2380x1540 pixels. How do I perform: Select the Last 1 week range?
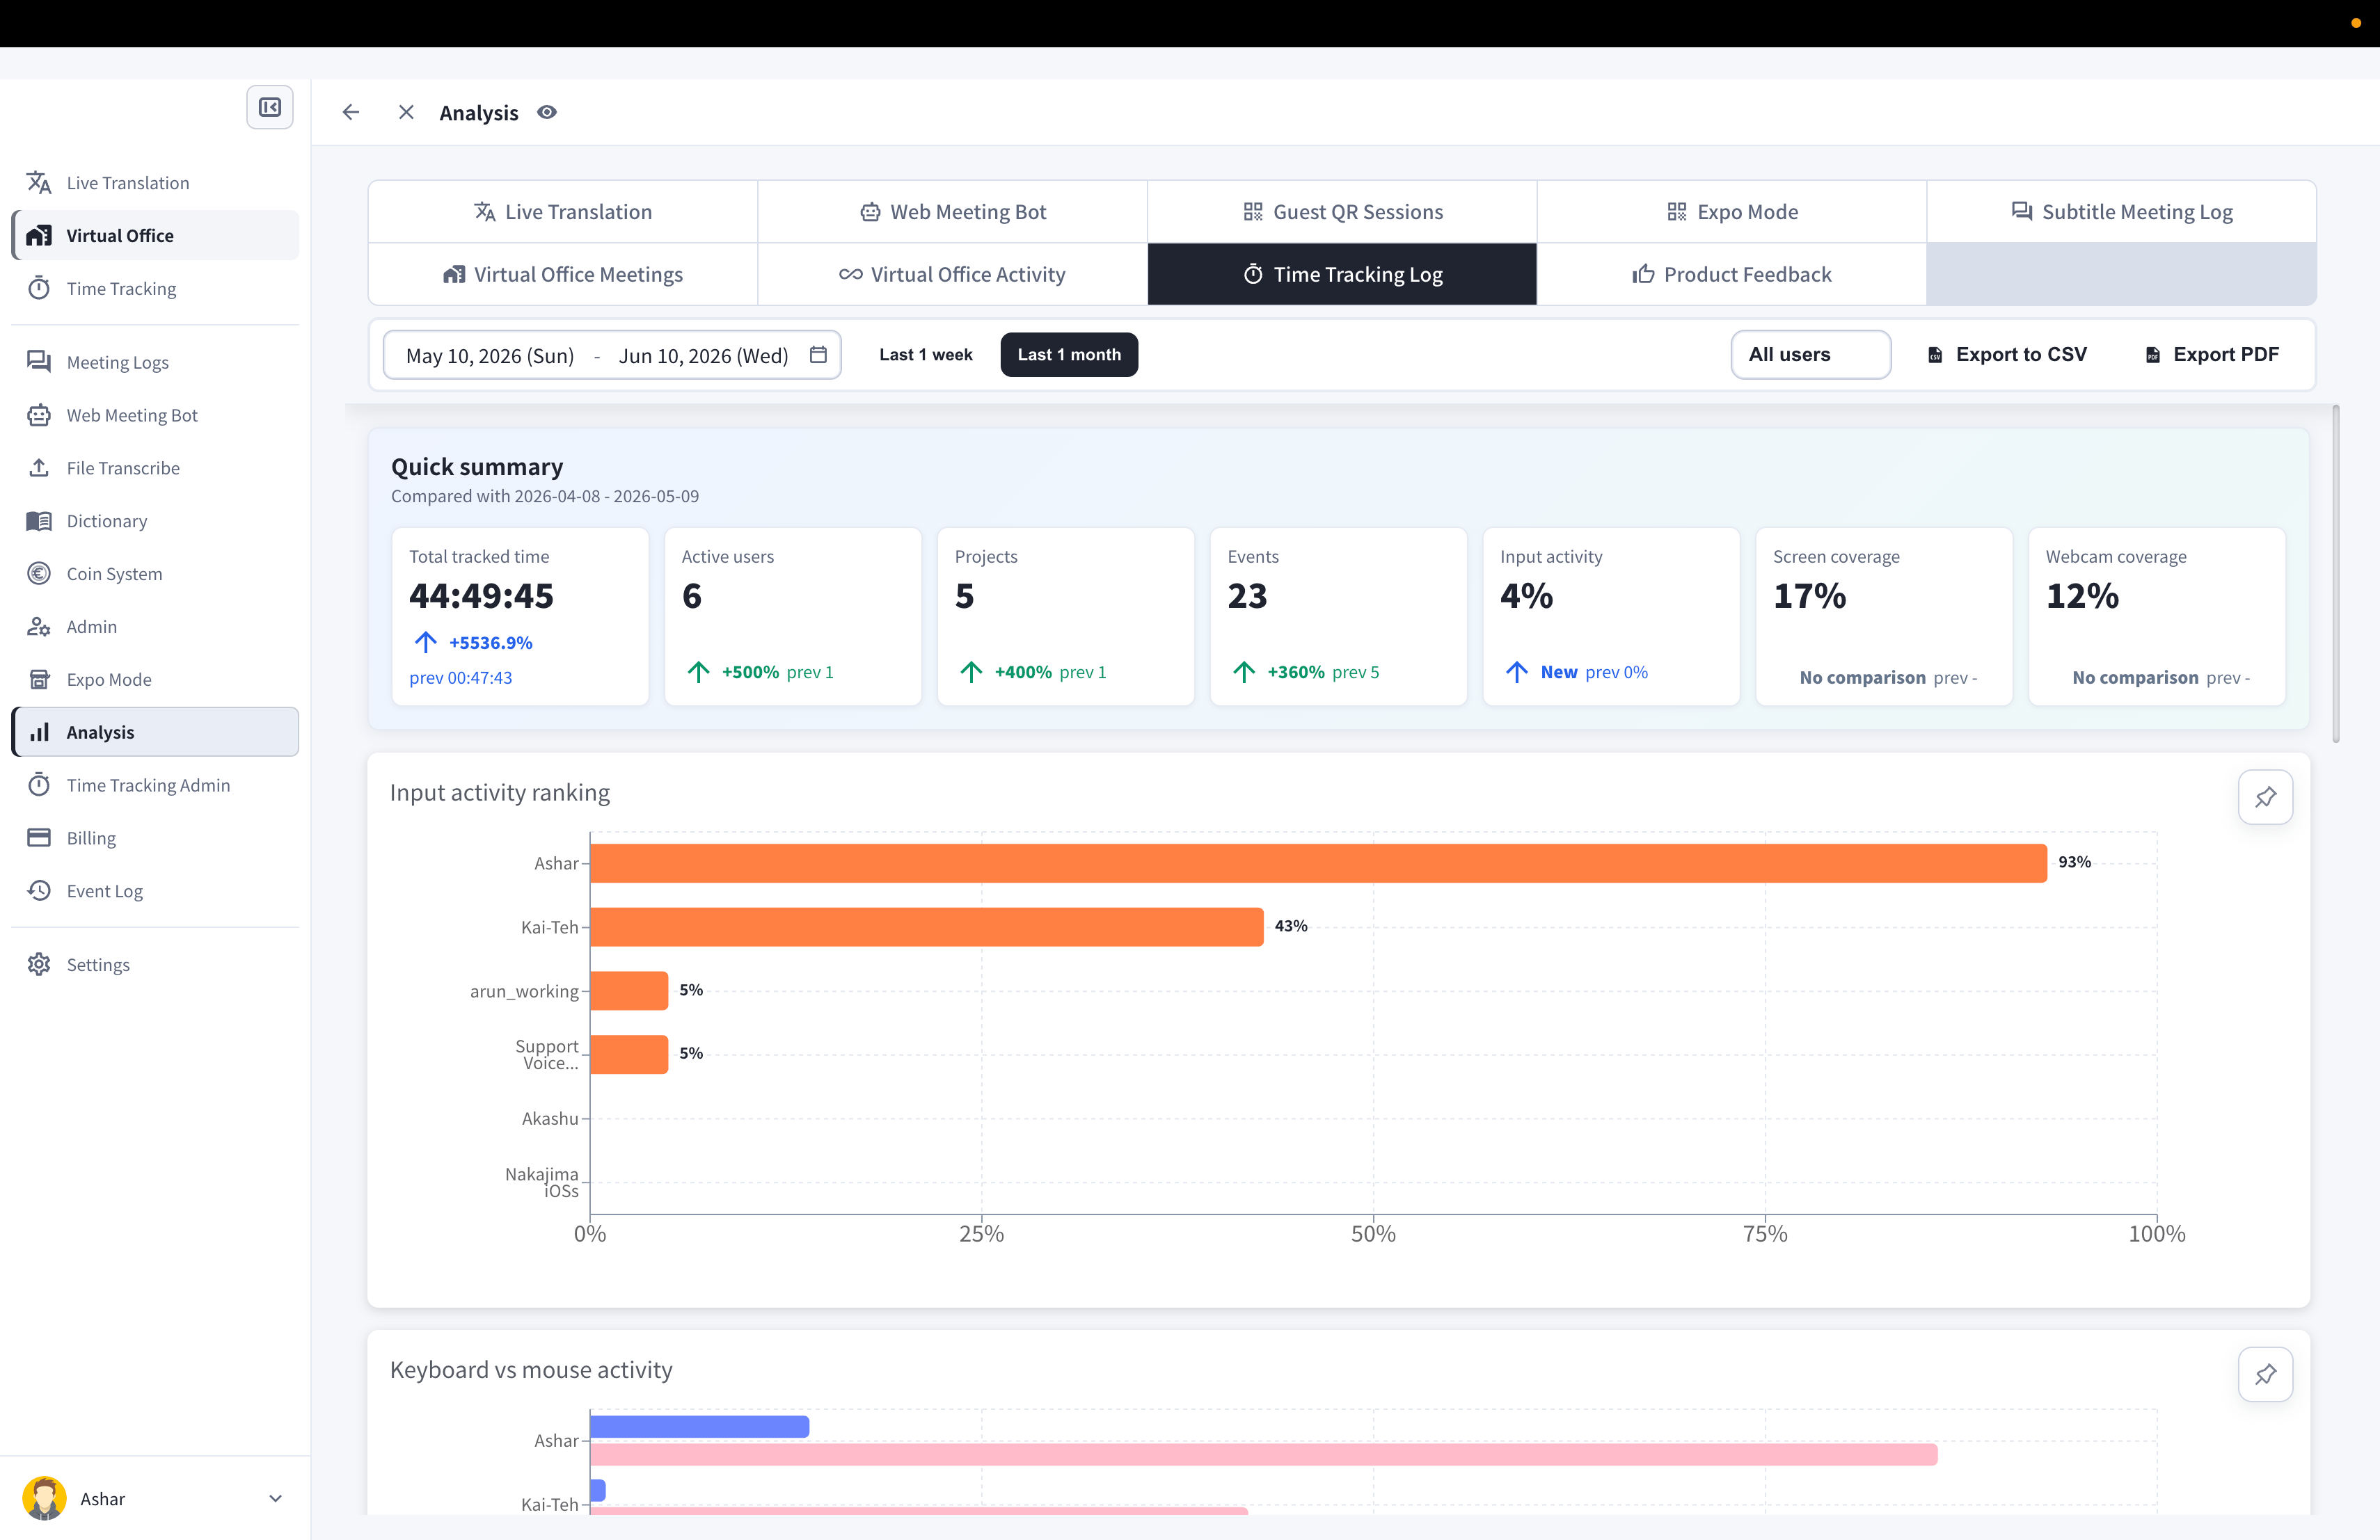(x=925, y=355)
